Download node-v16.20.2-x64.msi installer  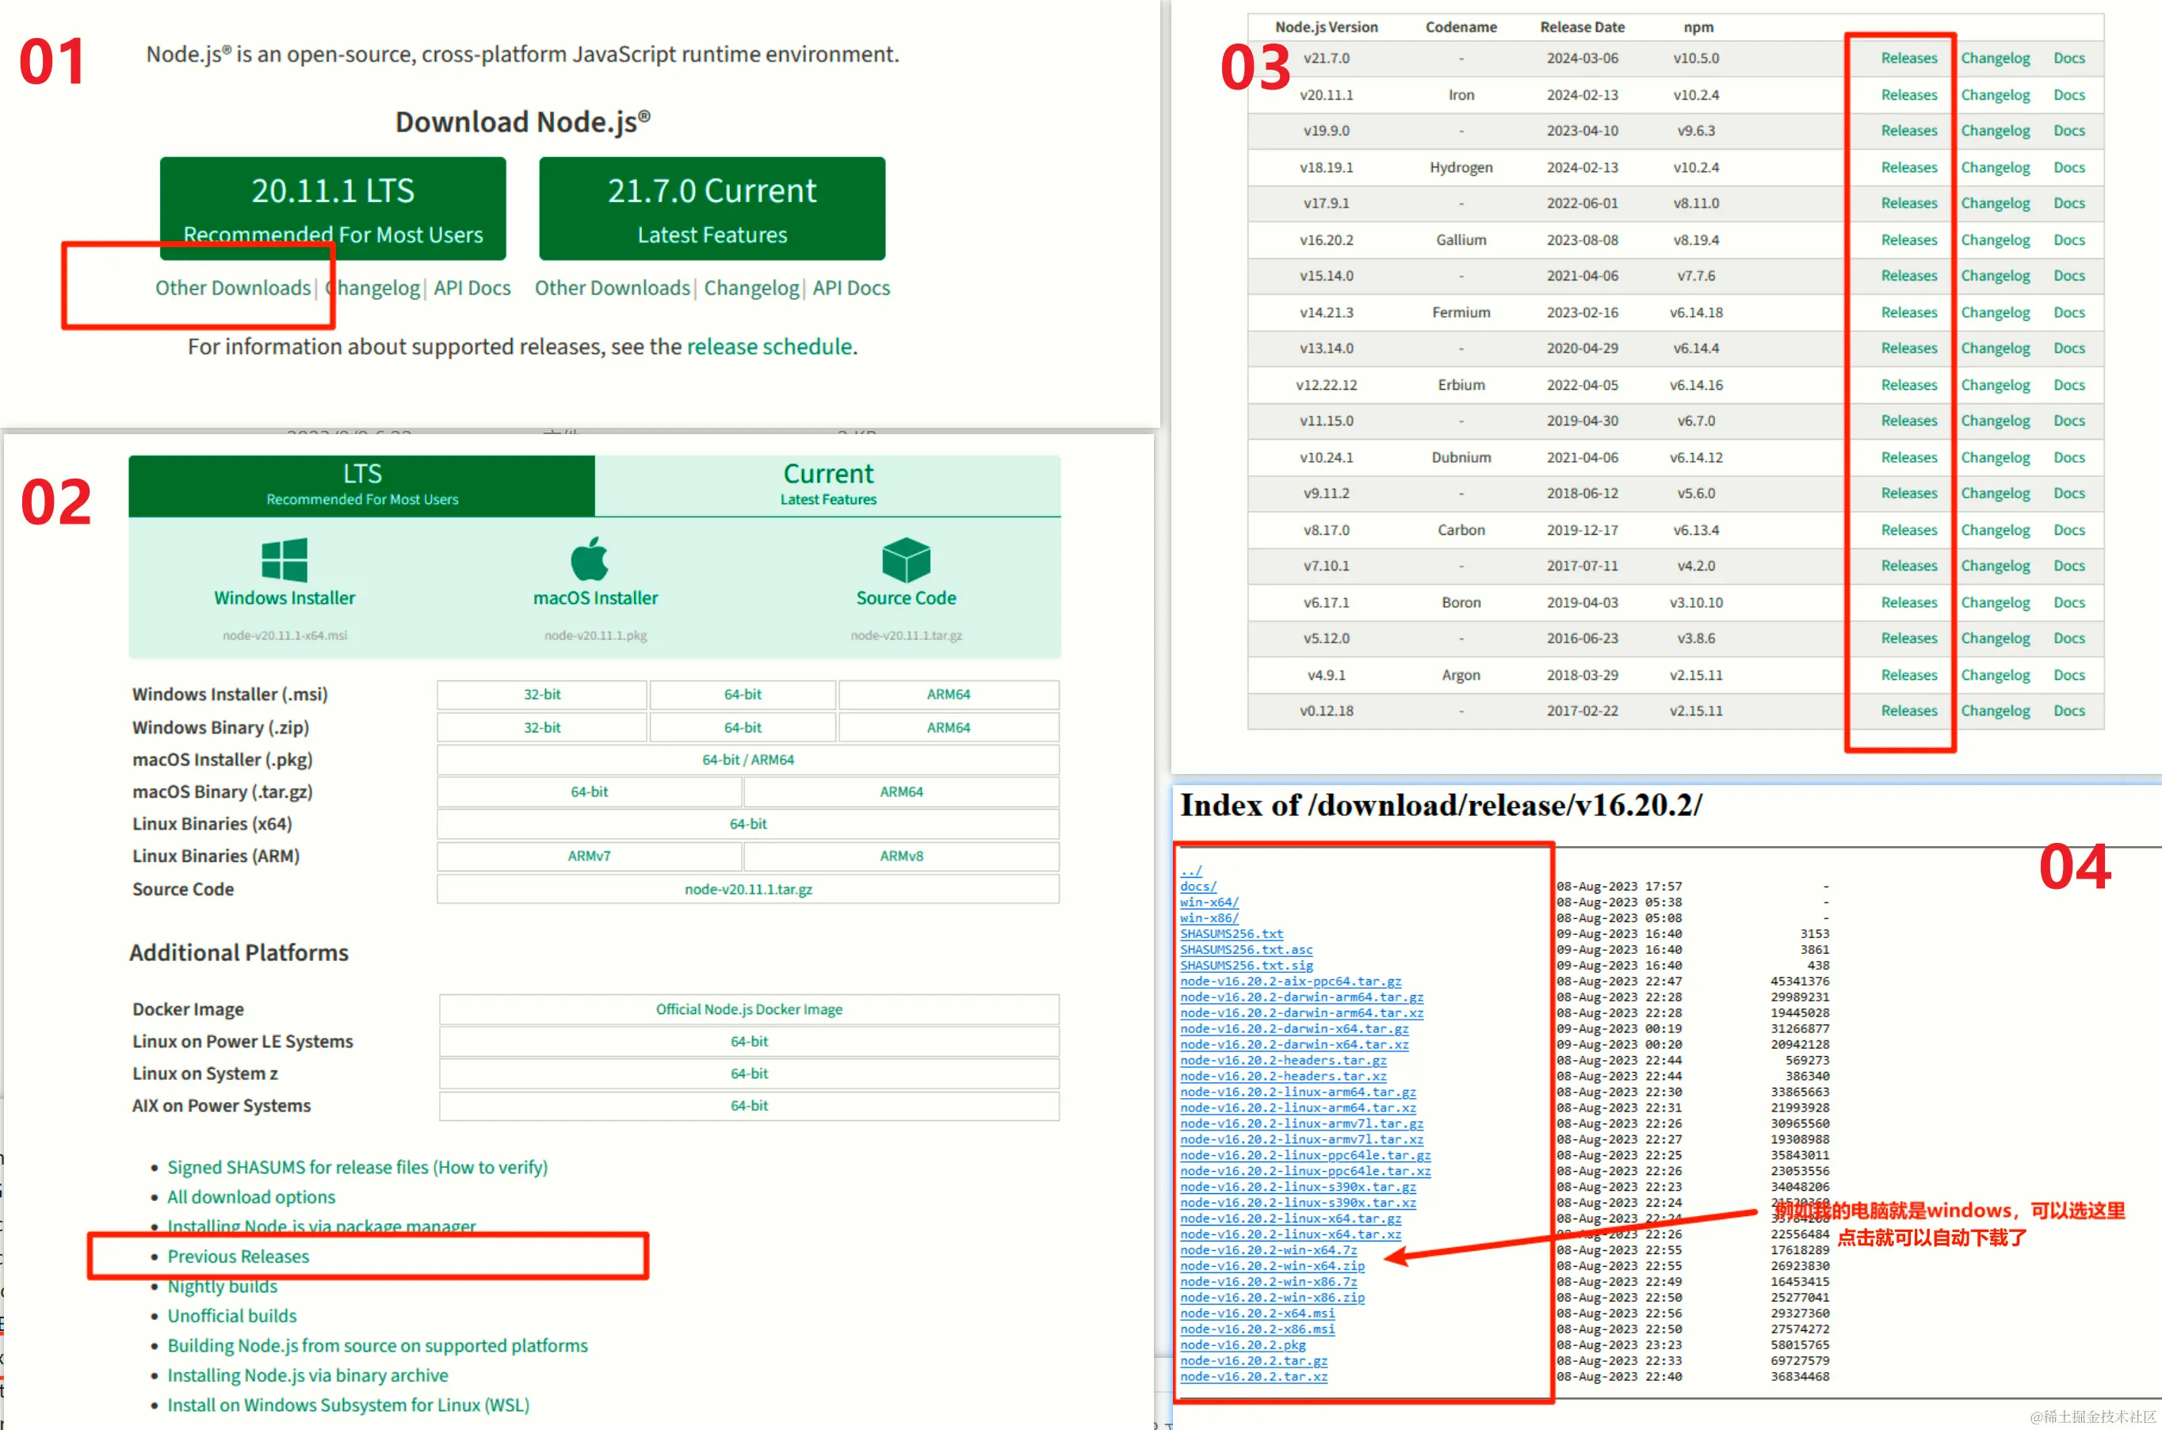click(1257, 1314)
